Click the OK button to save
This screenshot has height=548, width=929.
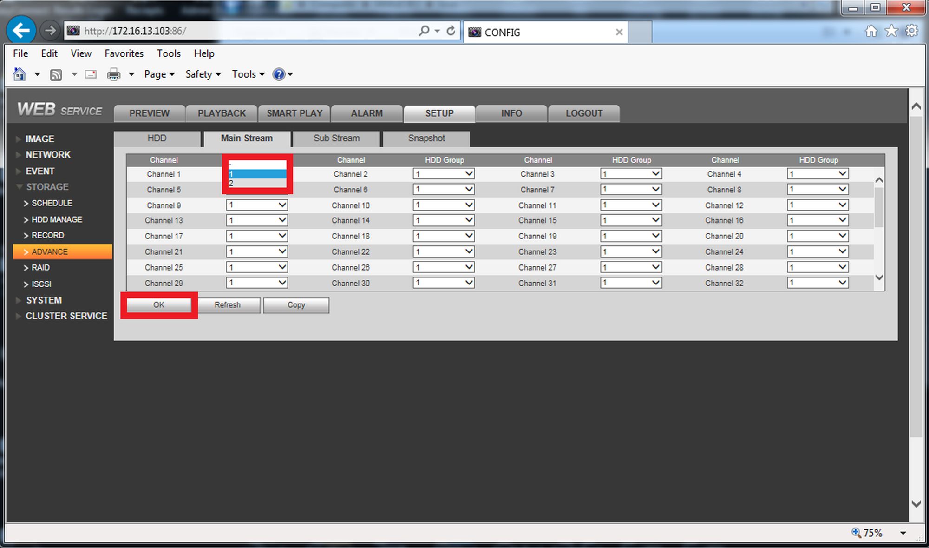click(x=159, y=305)
